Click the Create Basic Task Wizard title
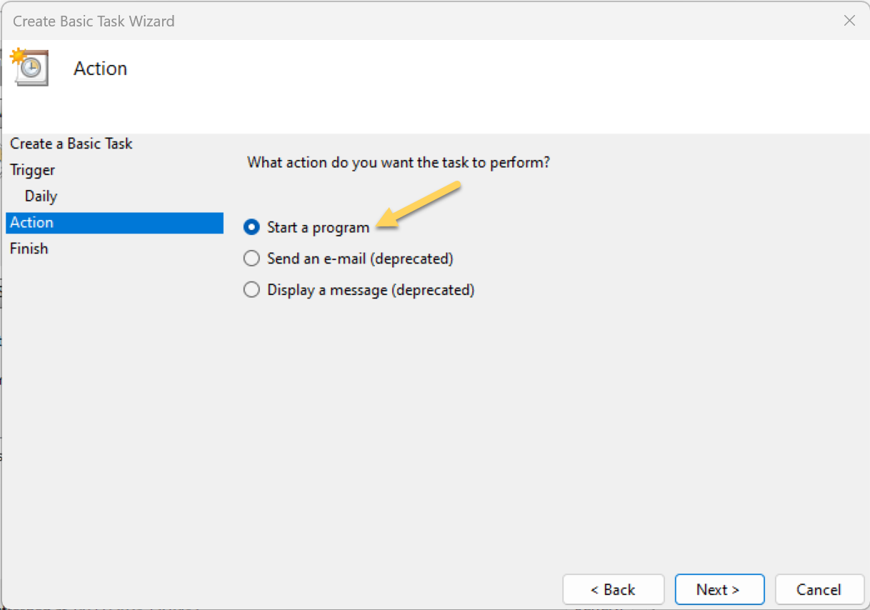The height and width of the screenshot is (610, 870). [x=94, y=21]
